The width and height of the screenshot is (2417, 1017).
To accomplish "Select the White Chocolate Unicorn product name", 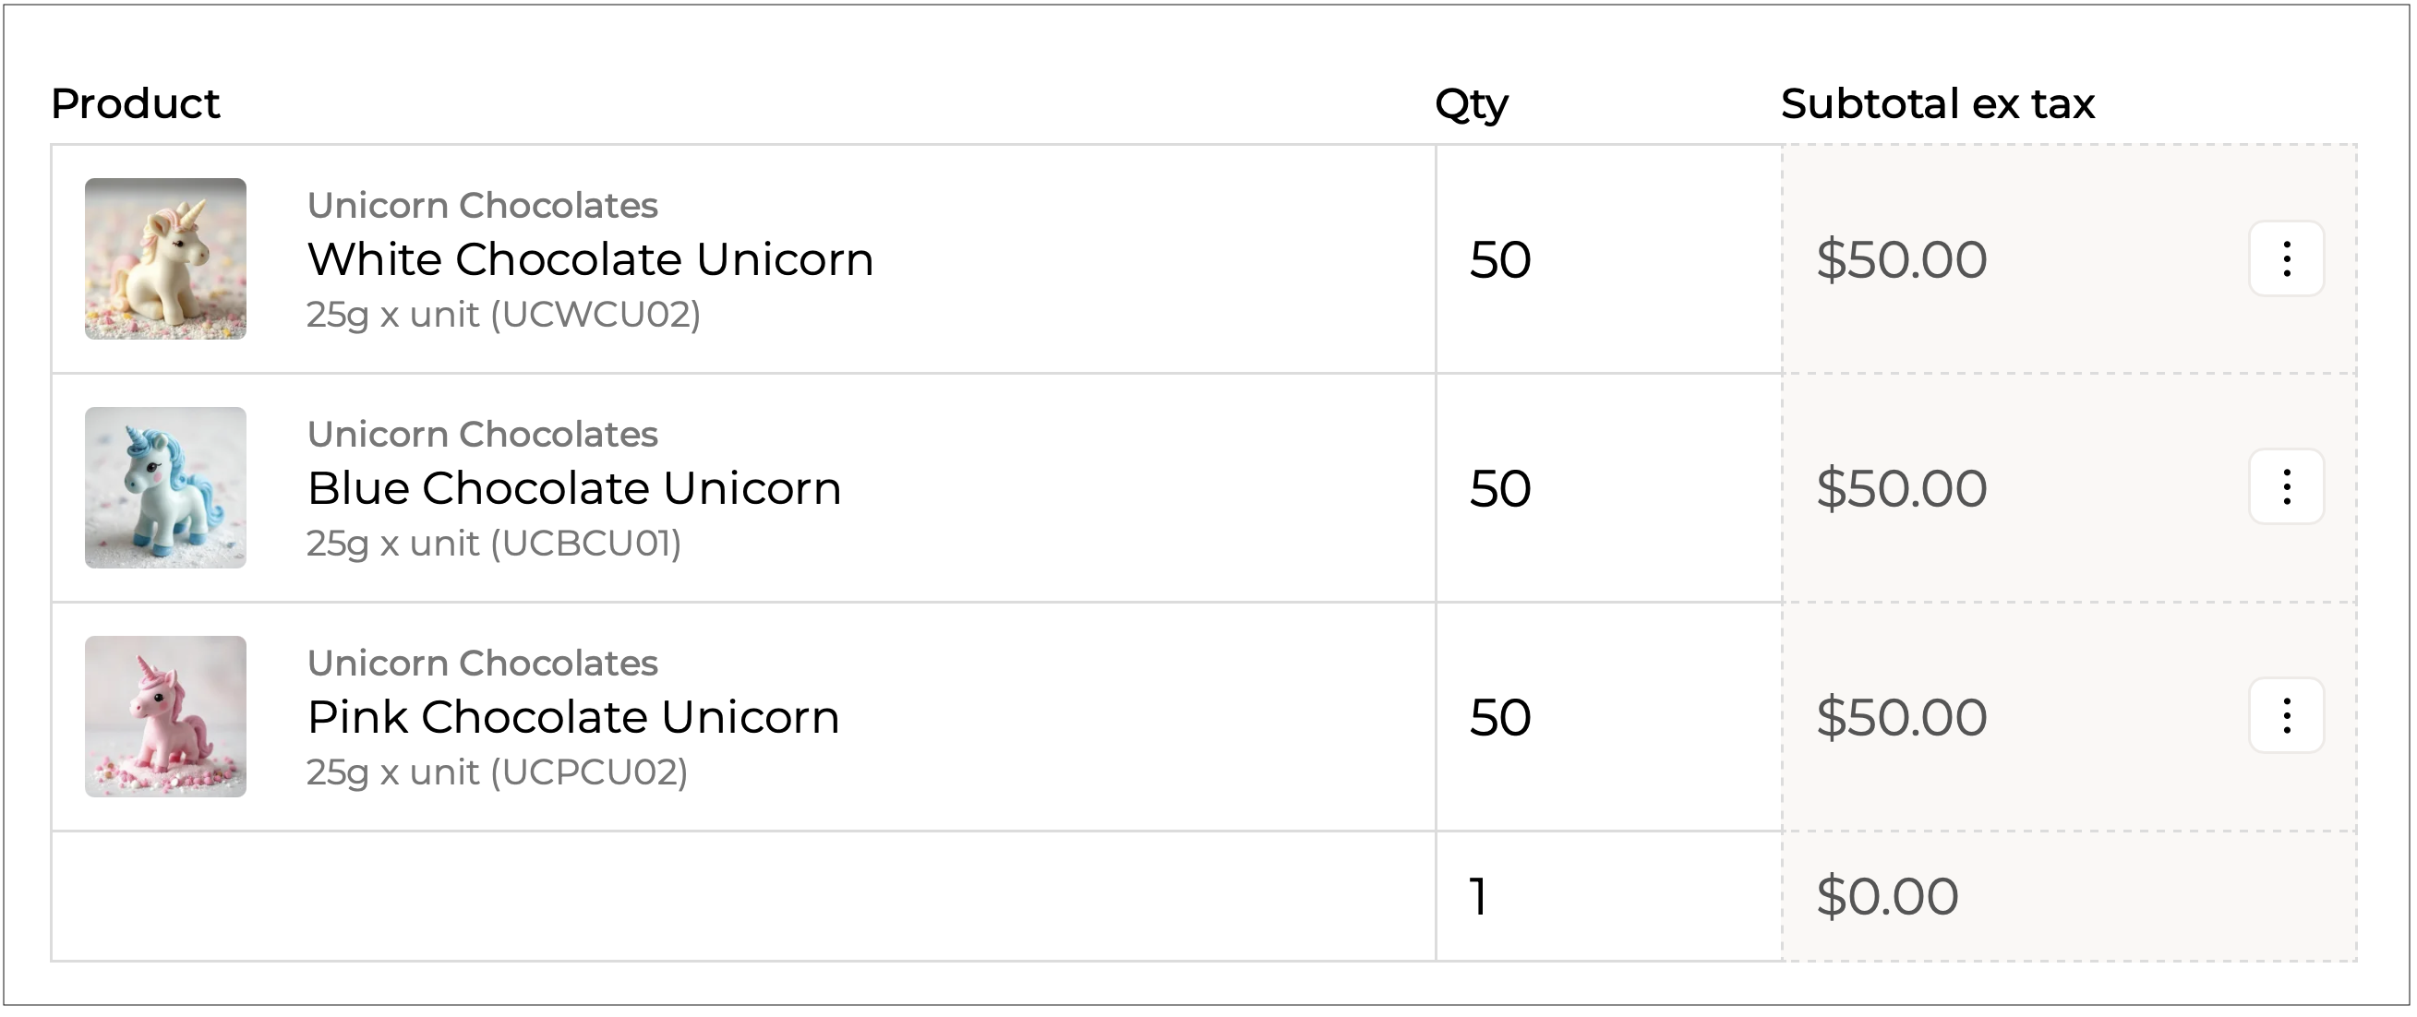I will [590, 260].
